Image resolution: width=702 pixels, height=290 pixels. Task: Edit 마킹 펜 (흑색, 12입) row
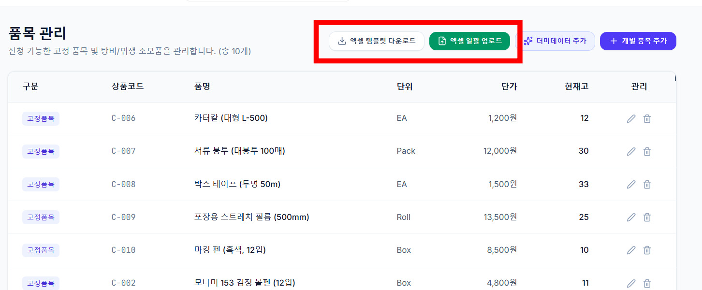pyautogui.click(x=631, y=250)
